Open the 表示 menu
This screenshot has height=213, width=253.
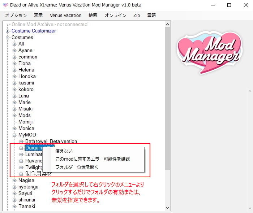click(x=38, y=16)
